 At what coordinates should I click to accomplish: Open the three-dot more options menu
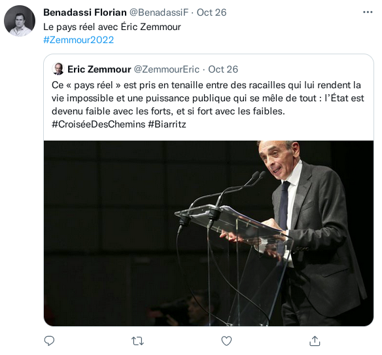point(368,12)
